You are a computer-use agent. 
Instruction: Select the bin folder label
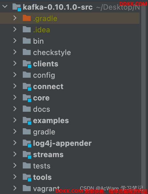[38, 41]
